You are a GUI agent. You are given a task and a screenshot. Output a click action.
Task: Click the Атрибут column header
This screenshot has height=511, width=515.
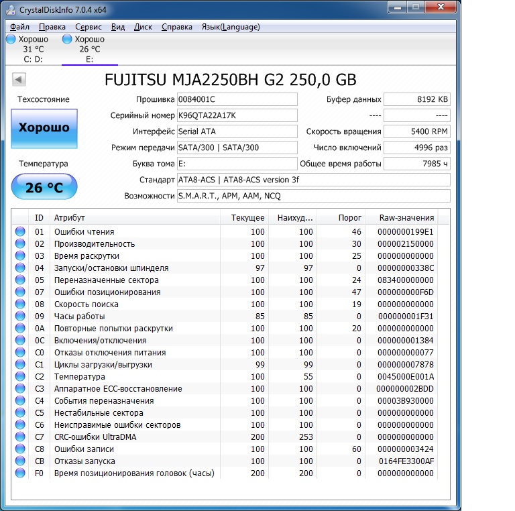(135, 218)
